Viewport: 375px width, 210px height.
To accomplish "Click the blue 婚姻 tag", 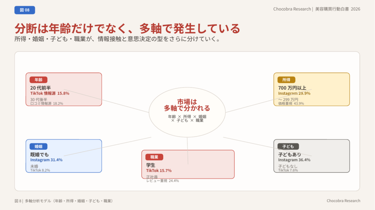I will pos(38,146).
